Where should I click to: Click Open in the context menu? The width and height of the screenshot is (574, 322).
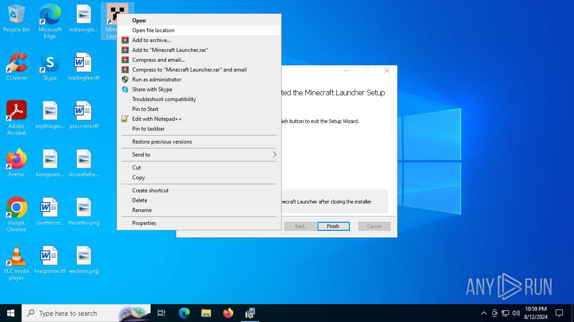tap(199, 21)
